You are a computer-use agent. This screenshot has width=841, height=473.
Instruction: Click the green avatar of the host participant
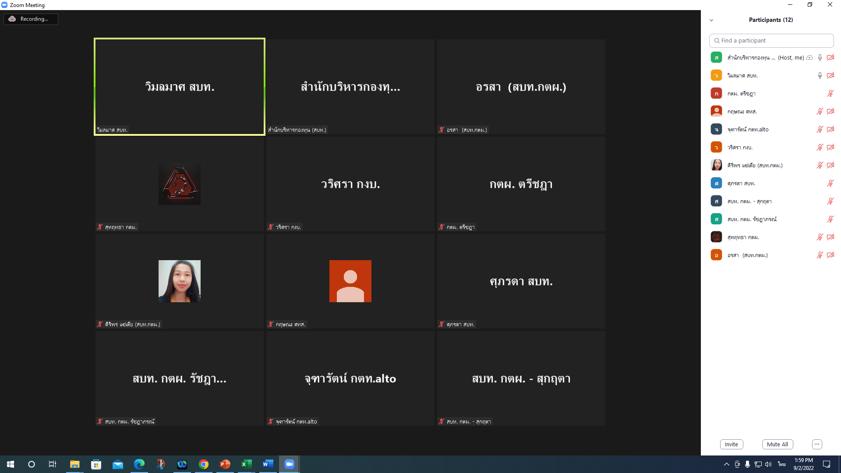716,57
